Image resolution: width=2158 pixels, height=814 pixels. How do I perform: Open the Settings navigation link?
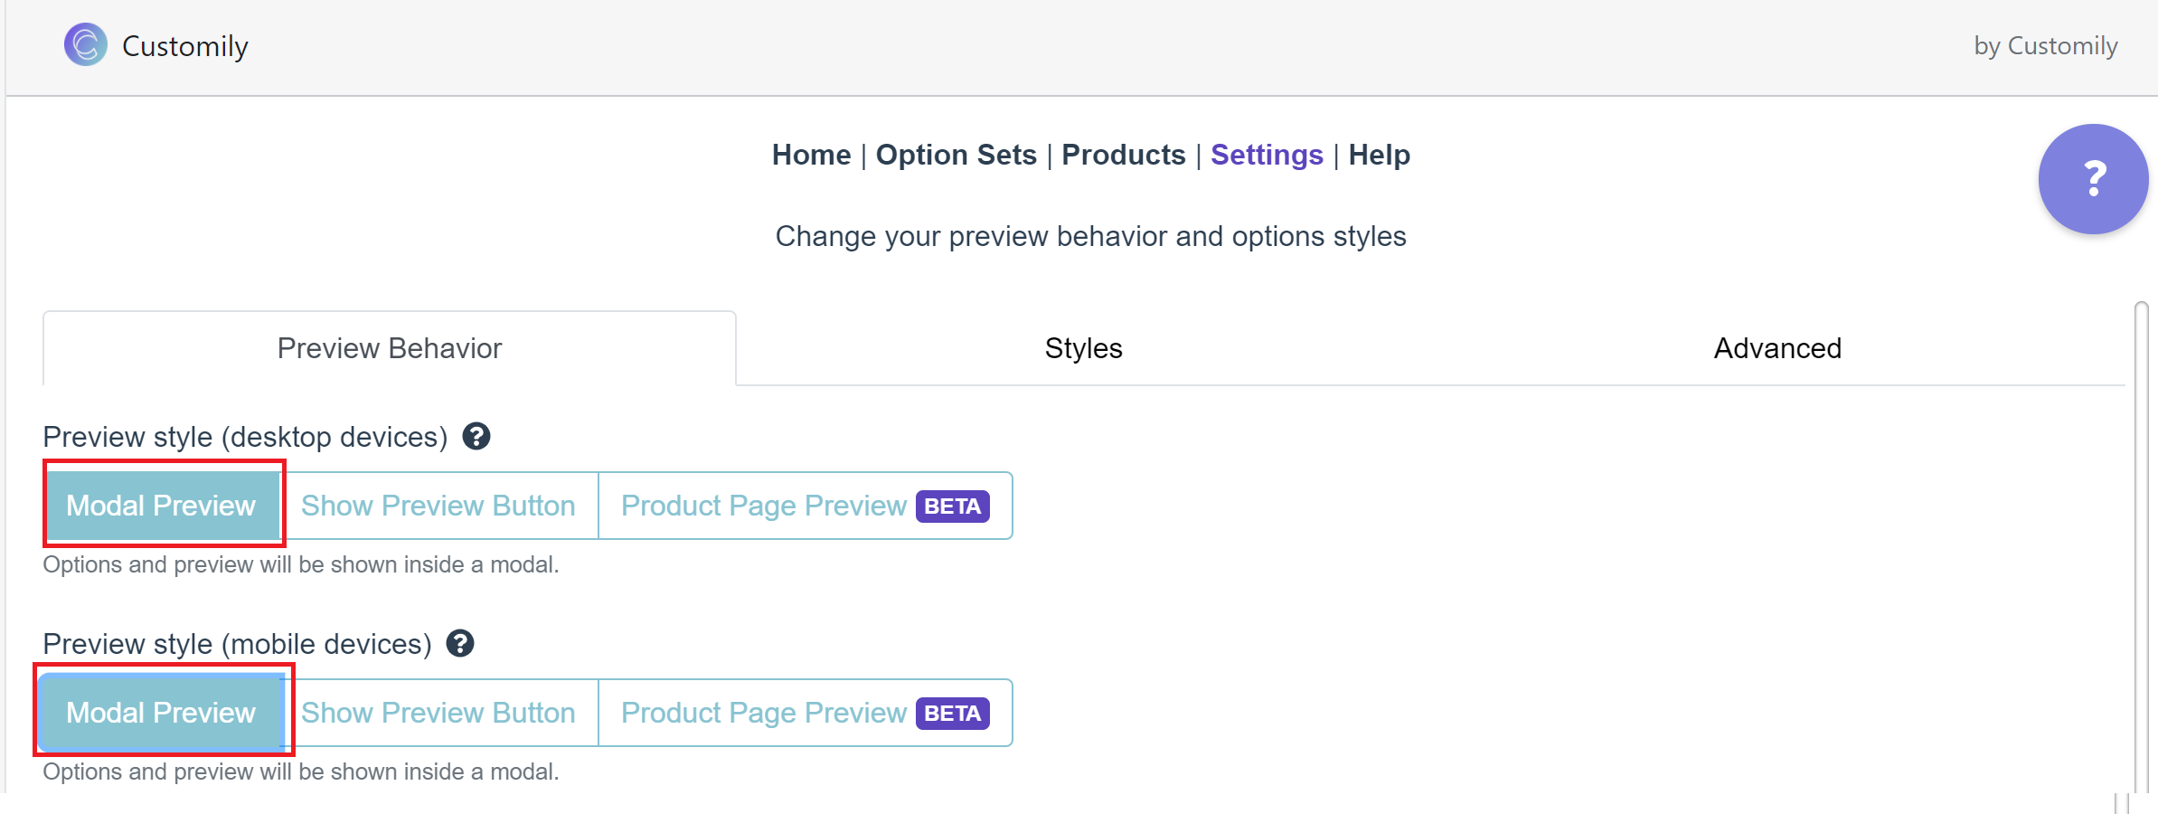pos(1267,155)
